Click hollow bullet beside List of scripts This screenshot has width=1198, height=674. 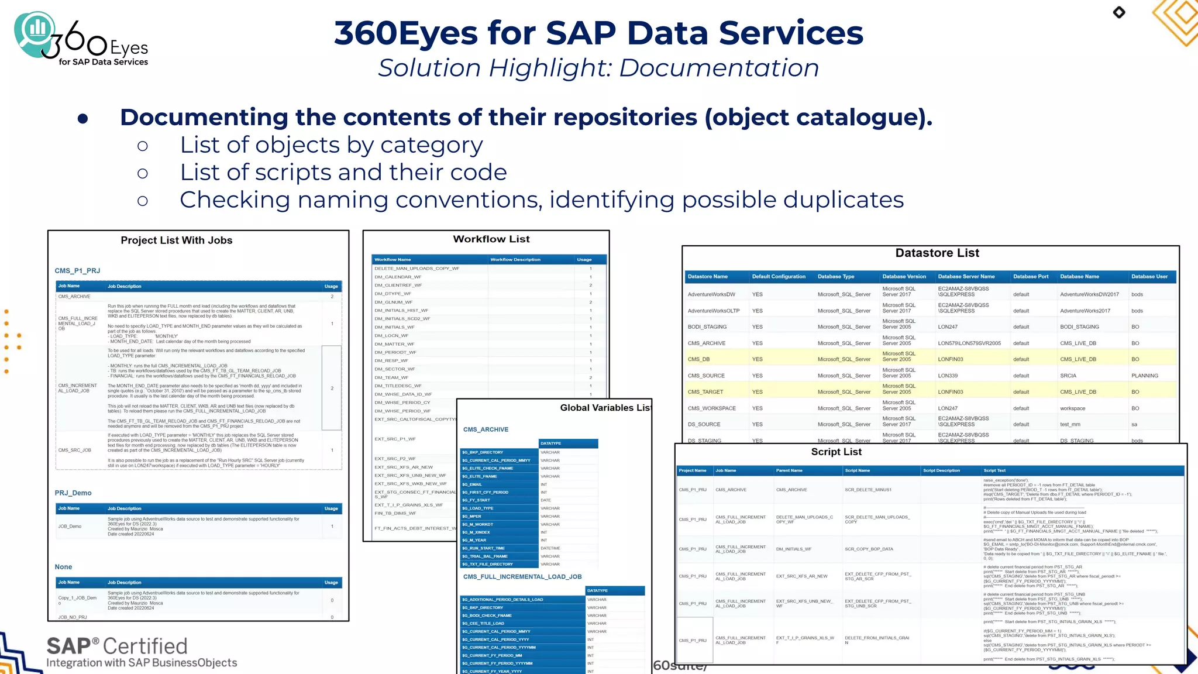(143, 173)
